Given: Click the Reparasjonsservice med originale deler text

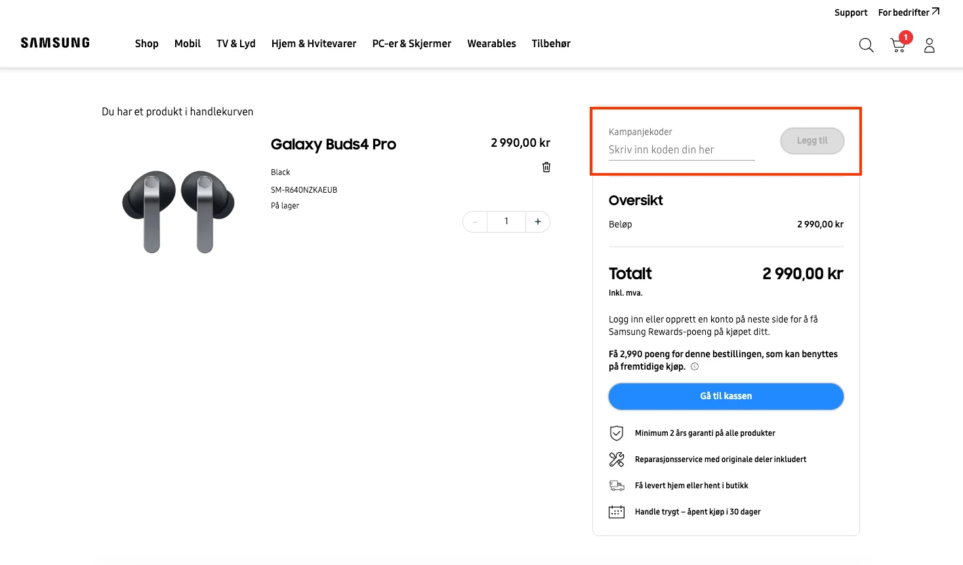Looking at the screenshot, I should coord(721,459).
